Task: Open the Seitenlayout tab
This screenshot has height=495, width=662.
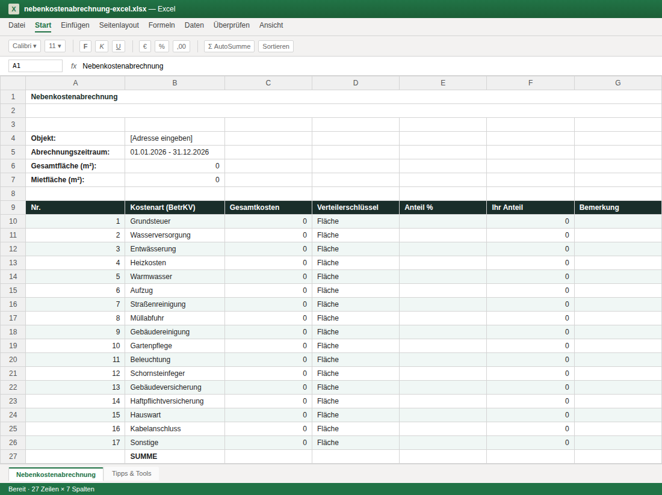Action: [x=119, y=25]
